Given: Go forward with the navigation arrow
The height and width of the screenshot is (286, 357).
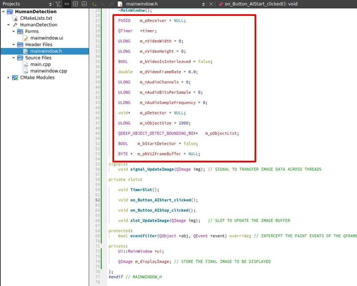Looking at the screenshot, I should pos(103,4).
